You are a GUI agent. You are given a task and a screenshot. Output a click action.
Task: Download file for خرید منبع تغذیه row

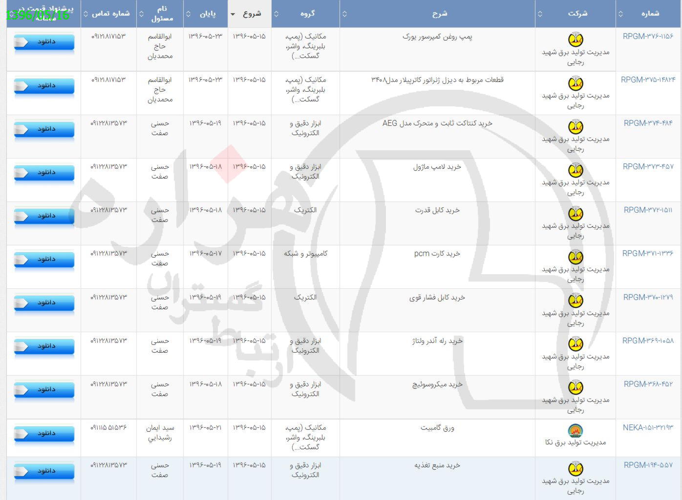coord(44,471)
